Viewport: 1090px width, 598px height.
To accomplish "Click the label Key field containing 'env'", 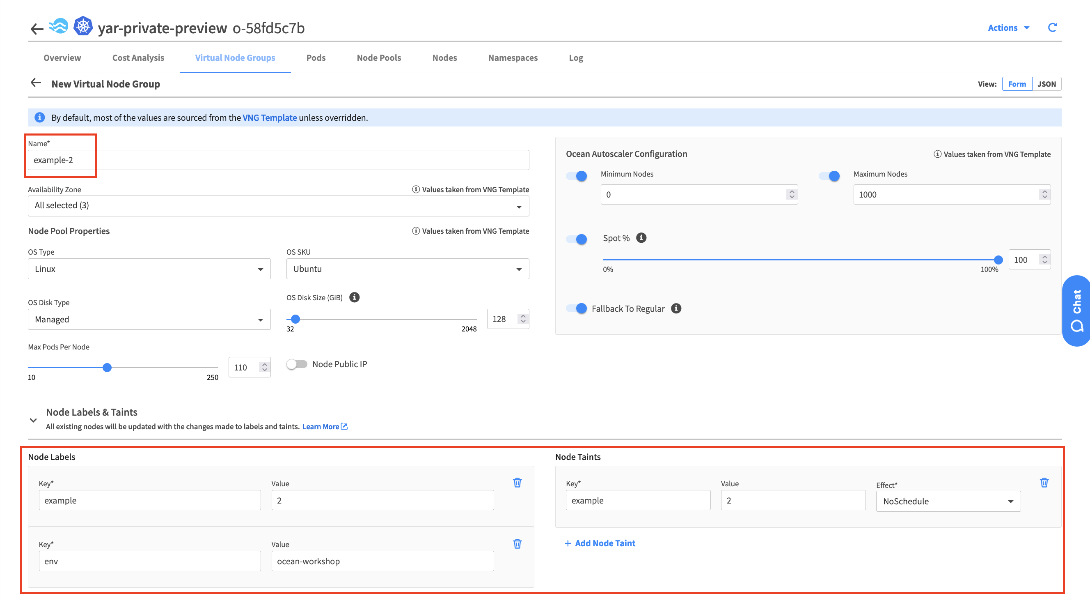I will pyautogui.click(x=150, y=561).
